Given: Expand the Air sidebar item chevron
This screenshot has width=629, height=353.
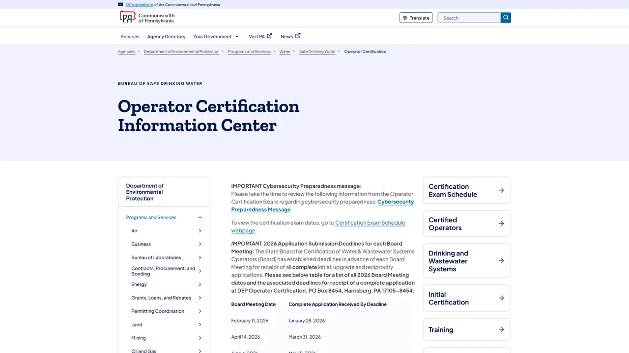Looking at the screenshot, I should click(x=200, y=231).
